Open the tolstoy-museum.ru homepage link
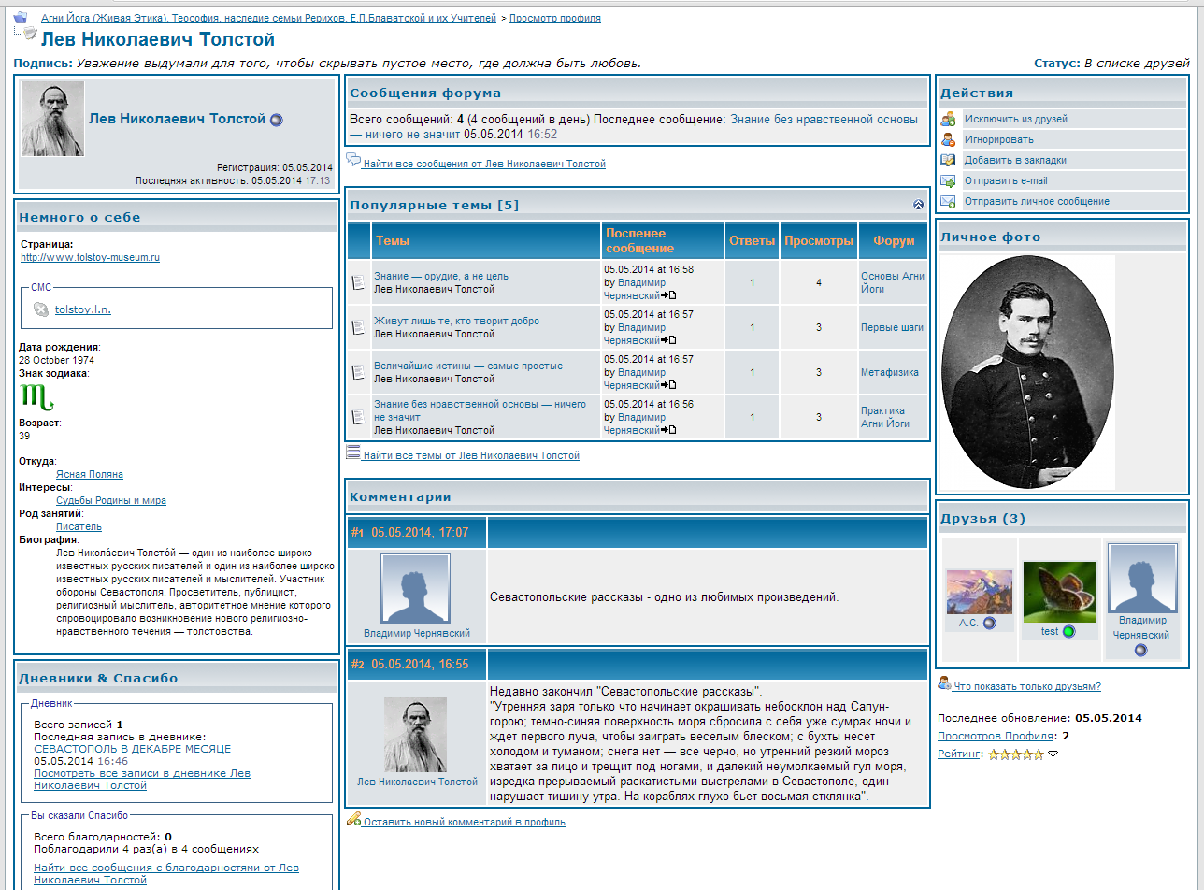 point(91,257)
